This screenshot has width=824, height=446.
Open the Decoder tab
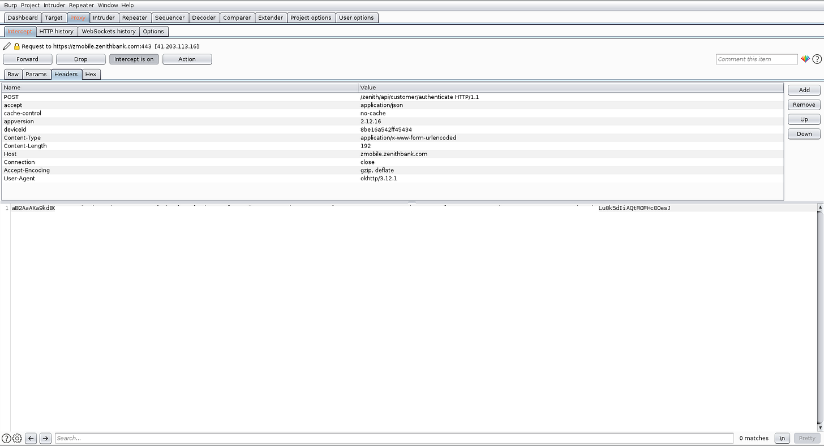pos(204,18)
